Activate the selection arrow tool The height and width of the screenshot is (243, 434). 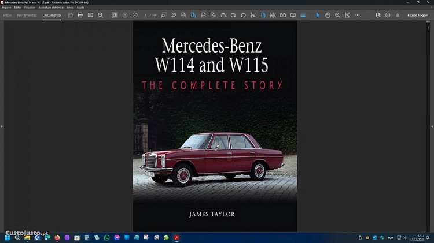[317, 15]
